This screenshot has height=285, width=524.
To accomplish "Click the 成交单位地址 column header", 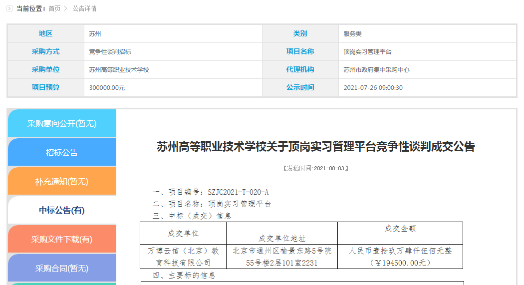I will point(282,233).
